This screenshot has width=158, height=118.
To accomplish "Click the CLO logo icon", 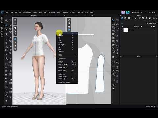I will (2, 12).
